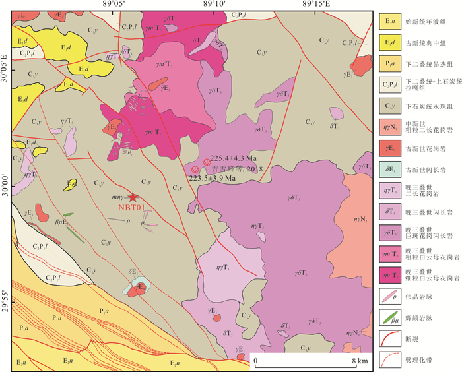
Task: Select the C₂P₁l cream legend swatch
Action: pos(390,85)
